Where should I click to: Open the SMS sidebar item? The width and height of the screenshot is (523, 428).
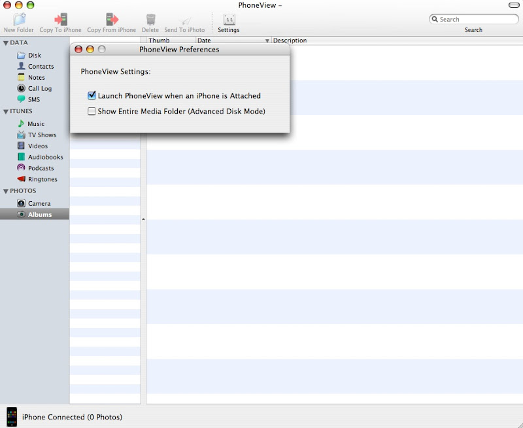tap(33, 100)
